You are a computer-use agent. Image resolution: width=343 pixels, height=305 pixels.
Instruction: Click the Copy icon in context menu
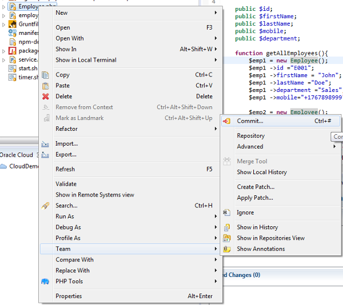click(x=46, y=75)
